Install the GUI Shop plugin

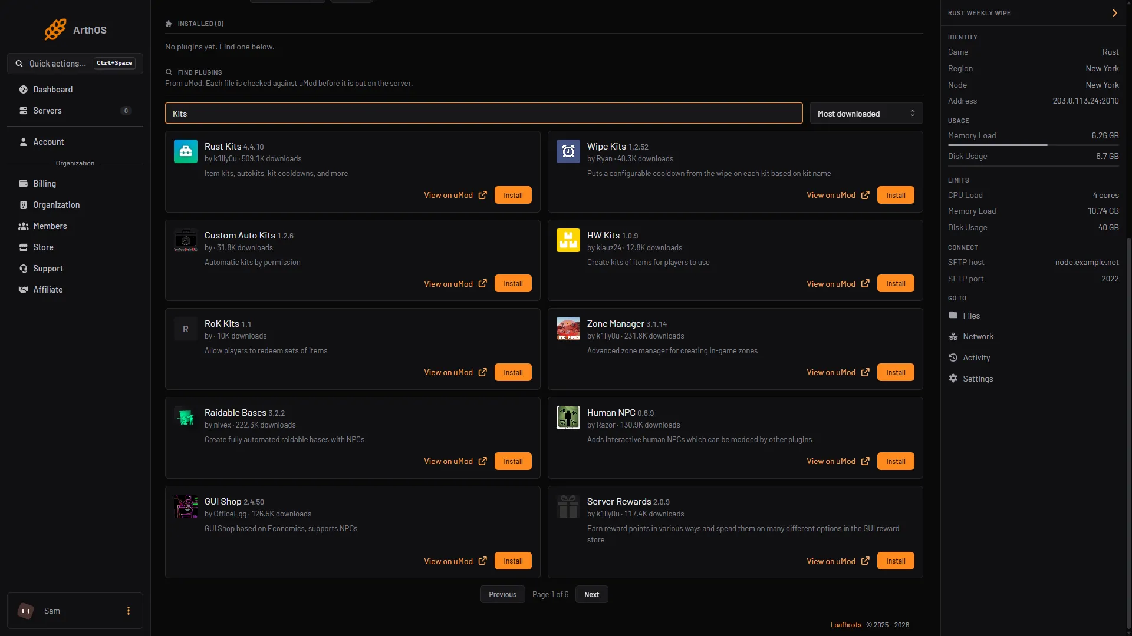click(x=513, y=561)
